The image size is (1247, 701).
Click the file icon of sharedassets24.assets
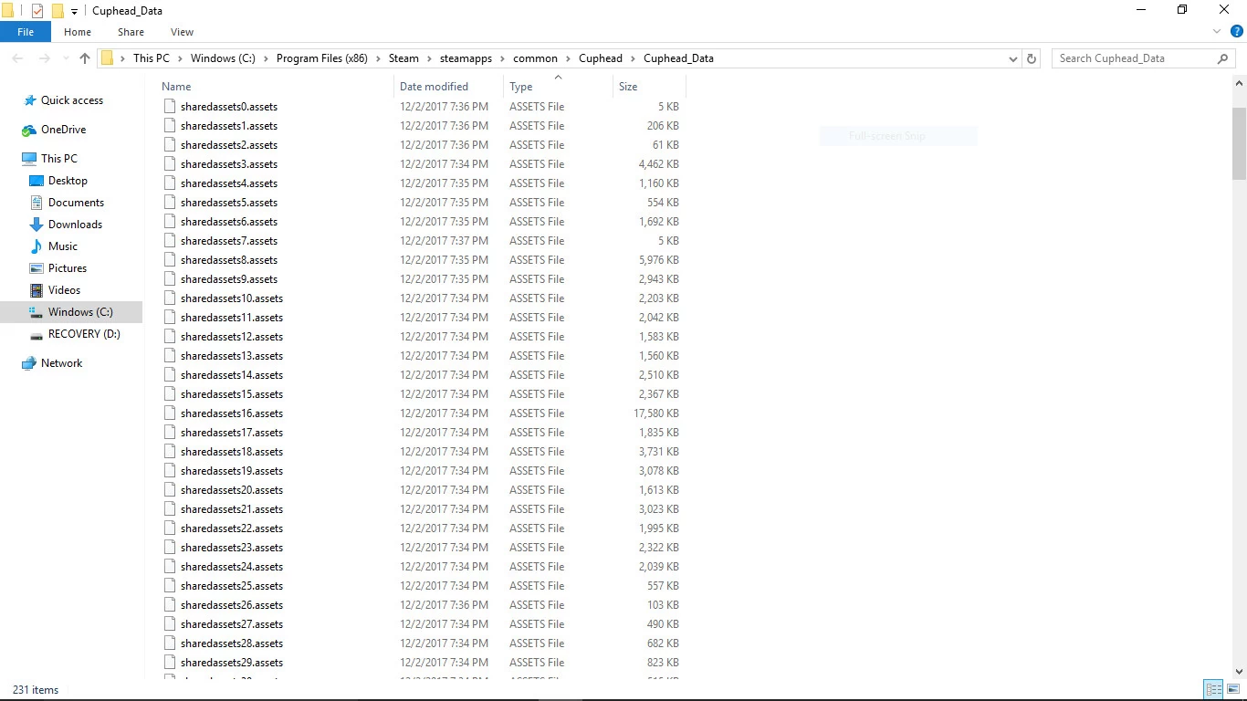170,567
